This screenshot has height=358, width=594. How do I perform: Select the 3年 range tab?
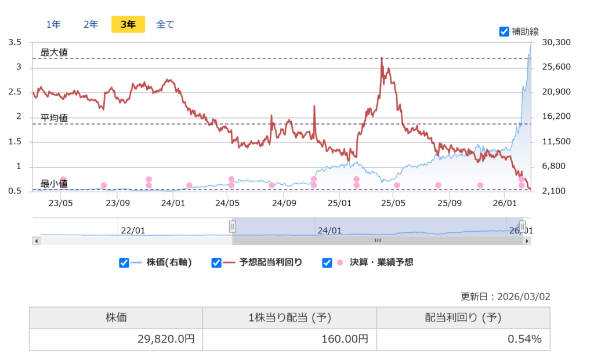[x=128, y=24]
